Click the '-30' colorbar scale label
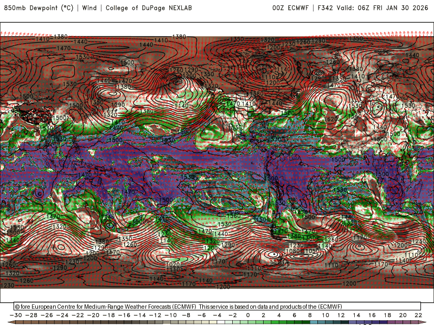Image resolution: width=434 pixels, height=325 pixels. pyautogui.click(x=16, y=315)
